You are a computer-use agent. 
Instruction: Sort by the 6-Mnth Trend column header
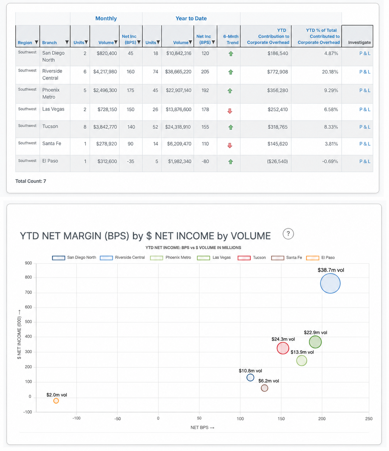pos(231,39)
